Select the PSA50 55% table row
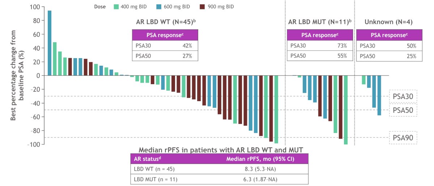The width and height of the screenshot is (434, 186). click(x=320, y=56)
